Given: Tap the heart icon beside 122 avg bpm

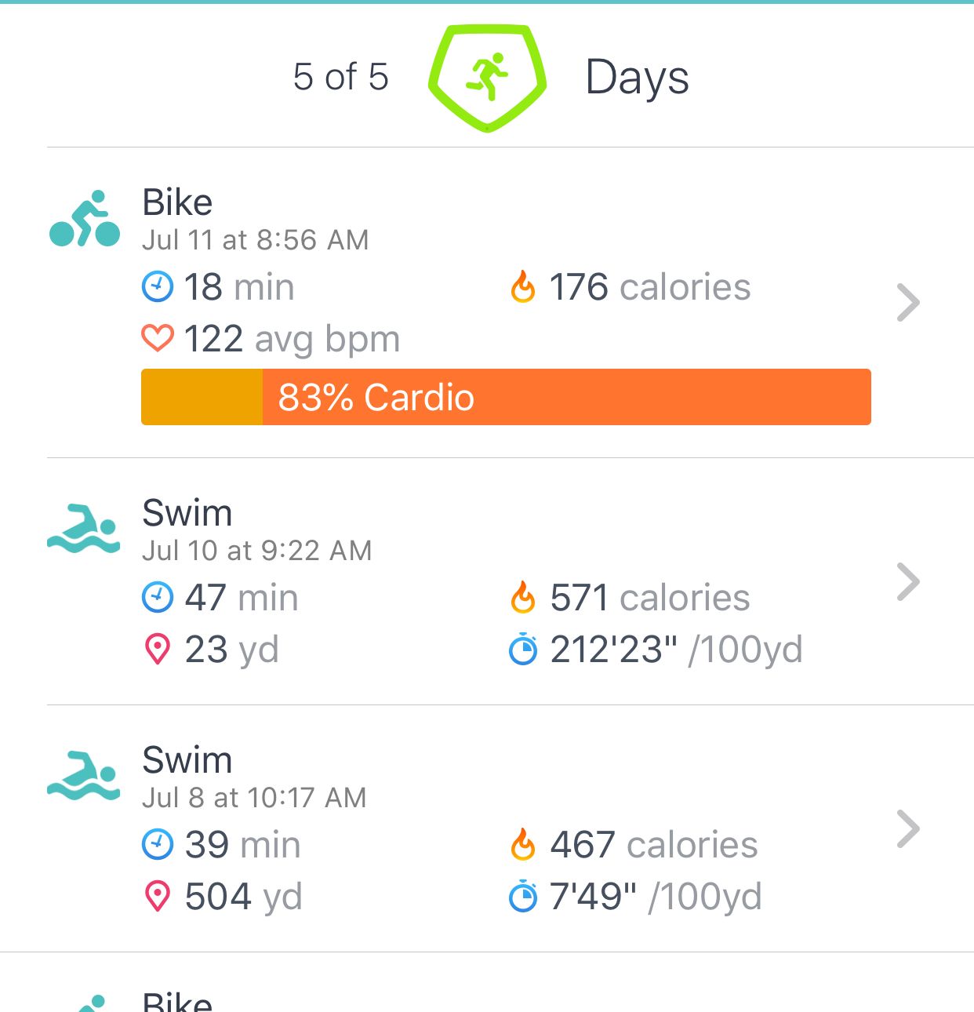Looking at the screenshot, I should pos(158,339).
